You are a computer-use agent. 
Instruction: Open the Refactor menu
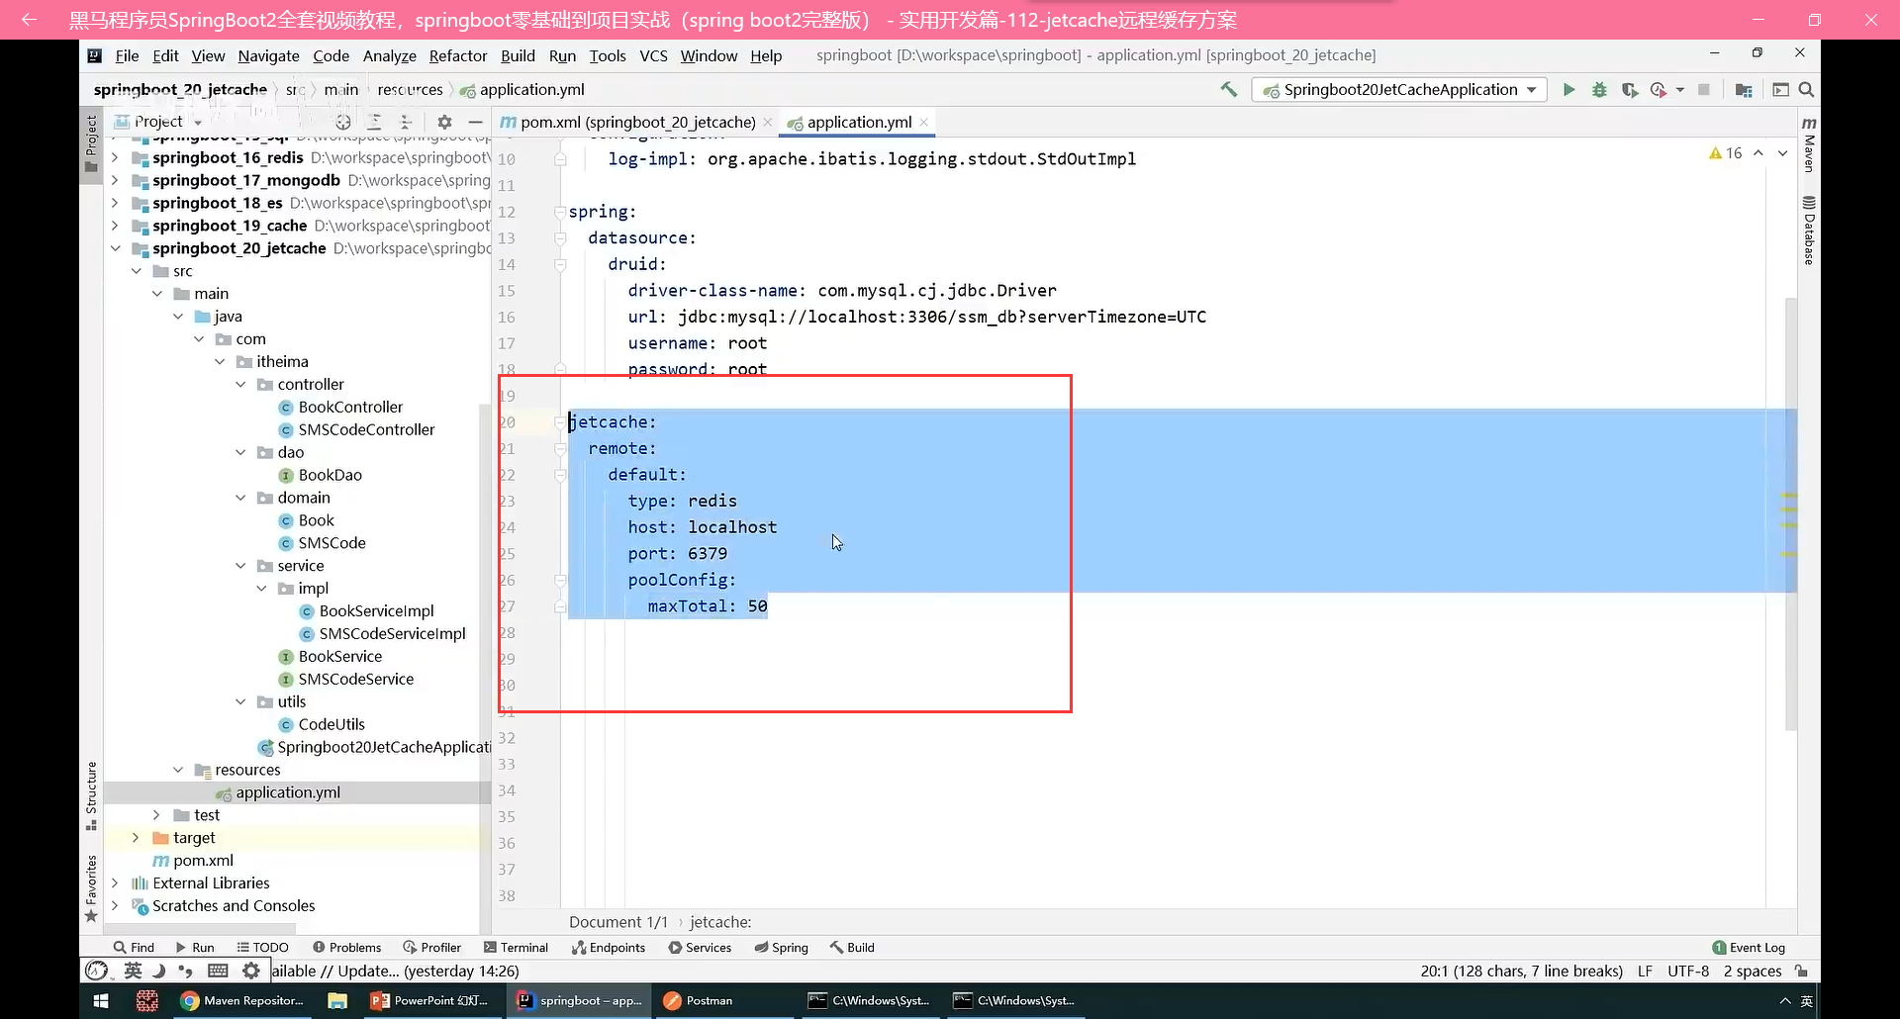click(x=458, y=55)
